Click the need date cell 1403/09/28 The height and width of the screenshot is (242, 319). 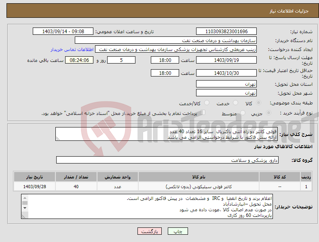pyautogui.click(x=35, y=187)
